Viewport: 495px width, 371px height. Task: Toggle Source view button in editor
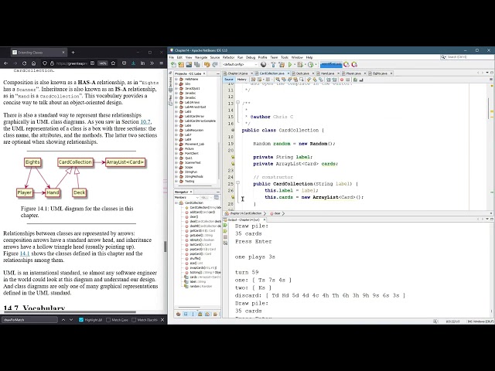pyautogui.click(x=229, y=80)
